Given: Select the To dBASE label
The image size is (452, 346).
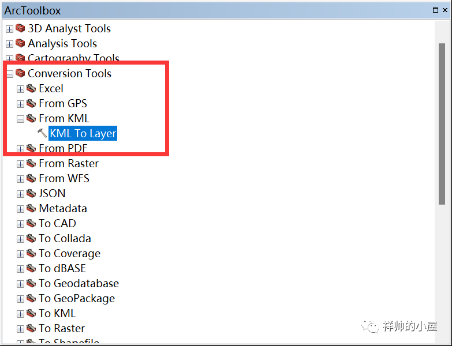Looking at the screenshot, I should (x=62, y=268).
